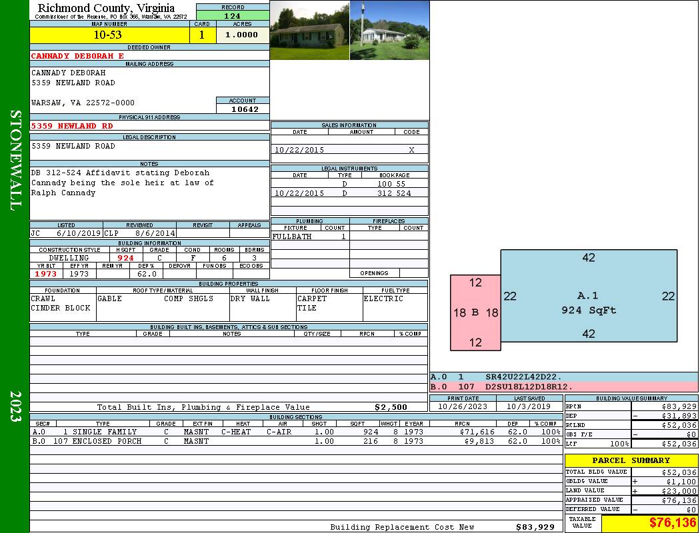Click the yellow map number 10-53 field

(x=108, y=35)
